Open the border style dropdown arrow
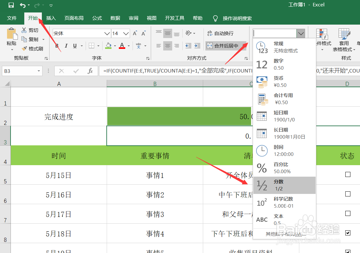Screen dimensions: 360x253 (x=98, y=45)
